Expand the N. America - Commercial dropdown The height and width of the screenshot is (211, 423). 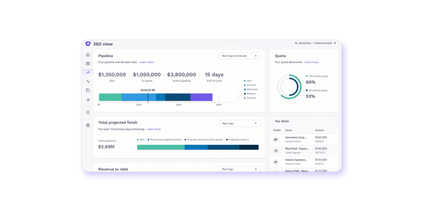315,43
